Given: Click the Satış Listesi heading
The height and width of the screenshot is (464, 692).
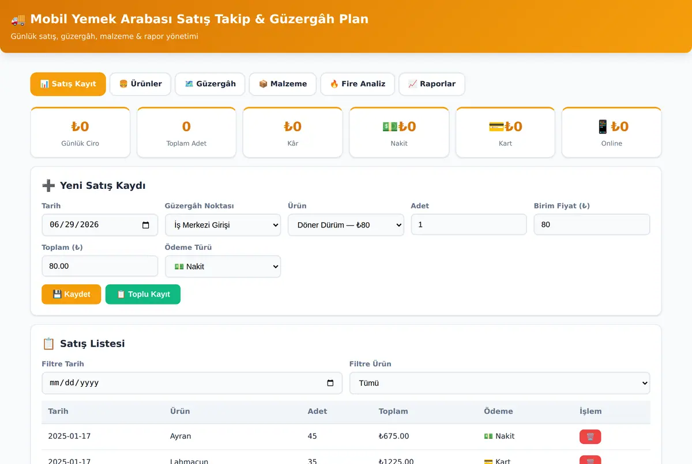Looking at the screenshot, I should pos(83,344).
